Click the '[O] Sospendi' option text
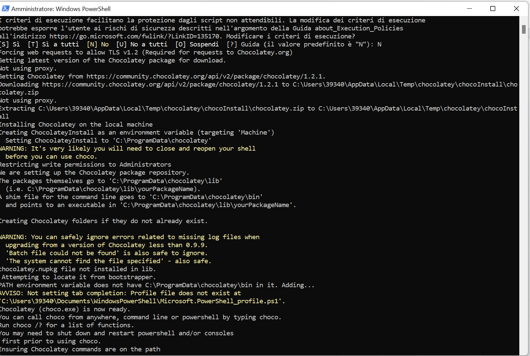Screen dimensions: 530x356 197,44
